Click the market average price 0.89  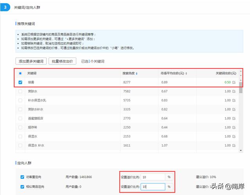coord(164,82)
